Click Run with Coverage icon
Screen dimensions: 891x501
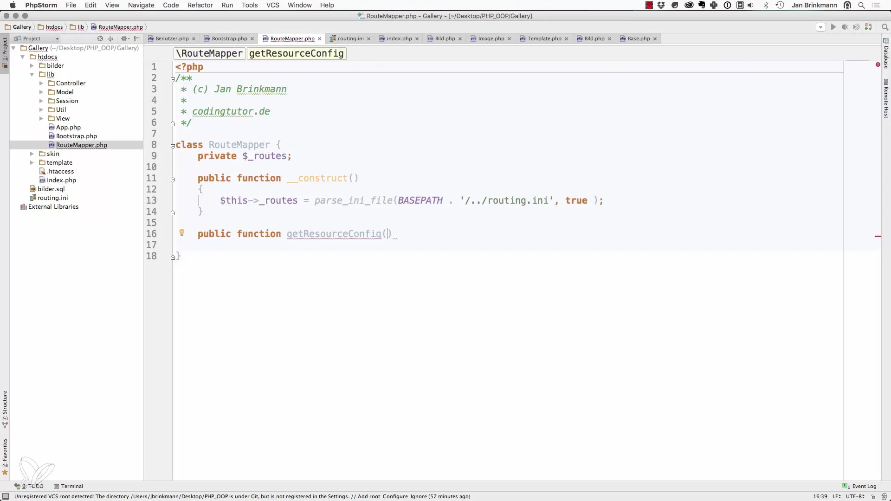click(x=857, y=27)
